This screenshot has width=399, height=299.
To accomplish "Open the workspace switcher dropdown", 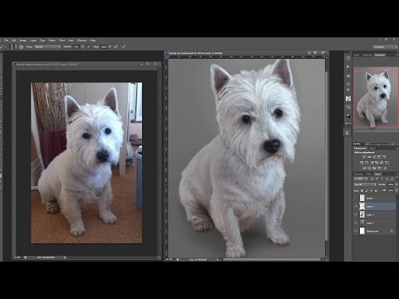I will click(x=385, y=47).
